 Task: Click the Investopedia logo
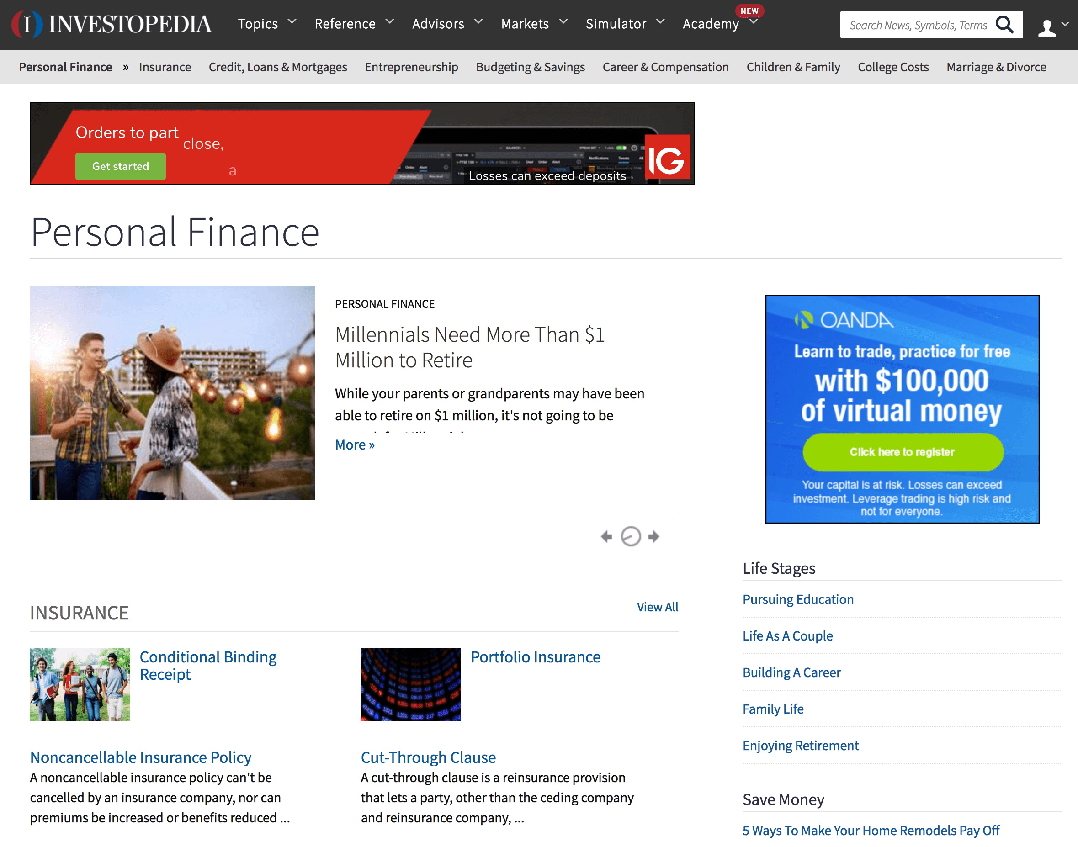tap(112, 24)
